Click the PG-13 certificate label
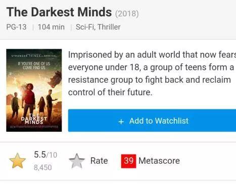The width and height of the screenshot is (236, 186). (x=16, y=27)
